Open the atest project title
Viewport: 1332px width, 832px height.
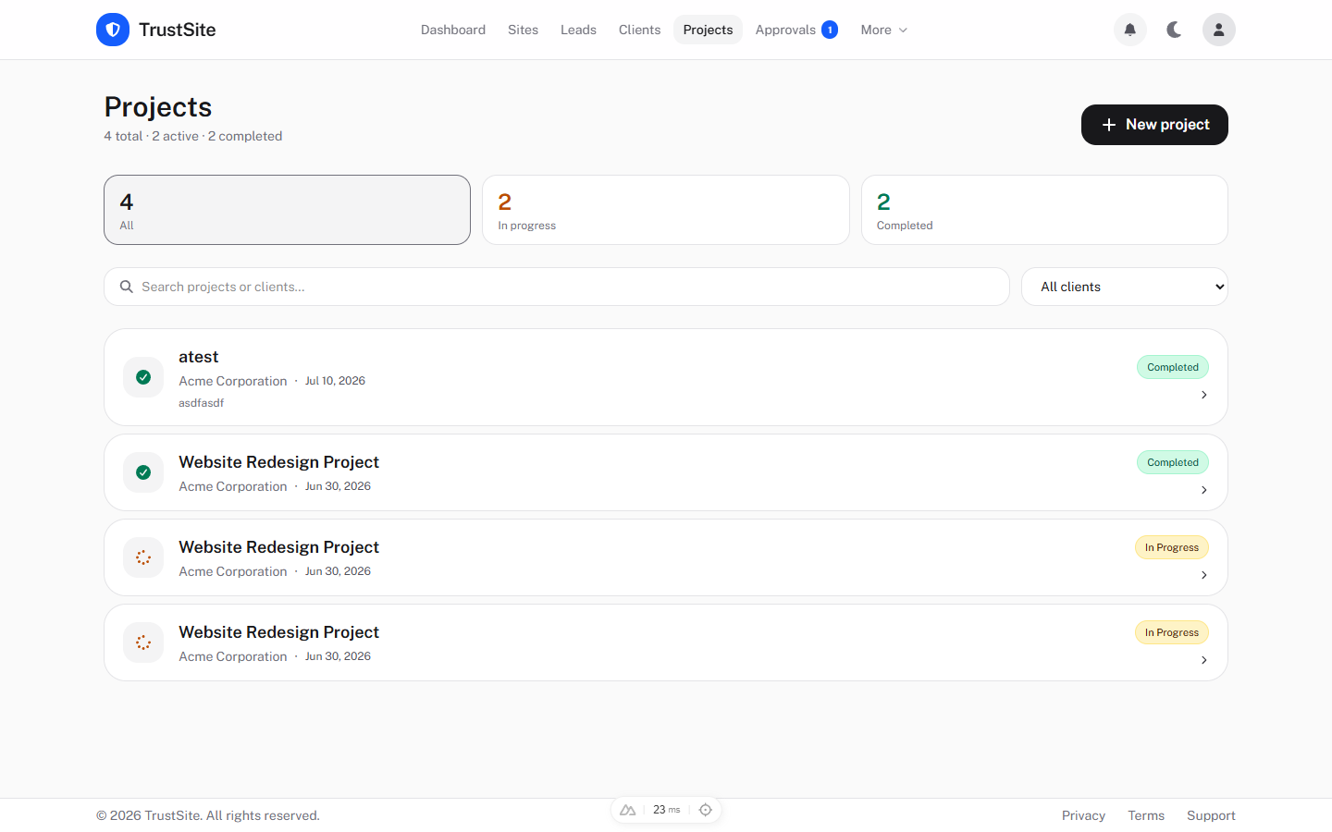pos(199,357)
